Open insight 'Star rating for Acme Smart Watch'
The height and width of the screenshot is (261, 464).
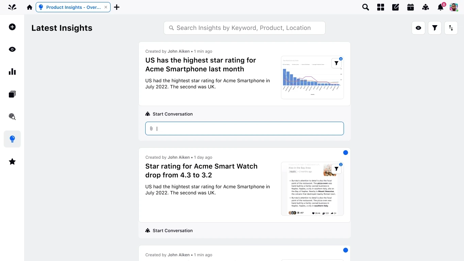tap(201, 171)
